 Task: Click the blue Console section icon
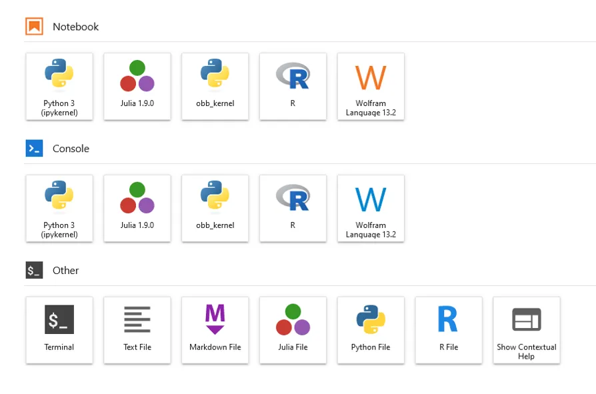coord(34,148)
